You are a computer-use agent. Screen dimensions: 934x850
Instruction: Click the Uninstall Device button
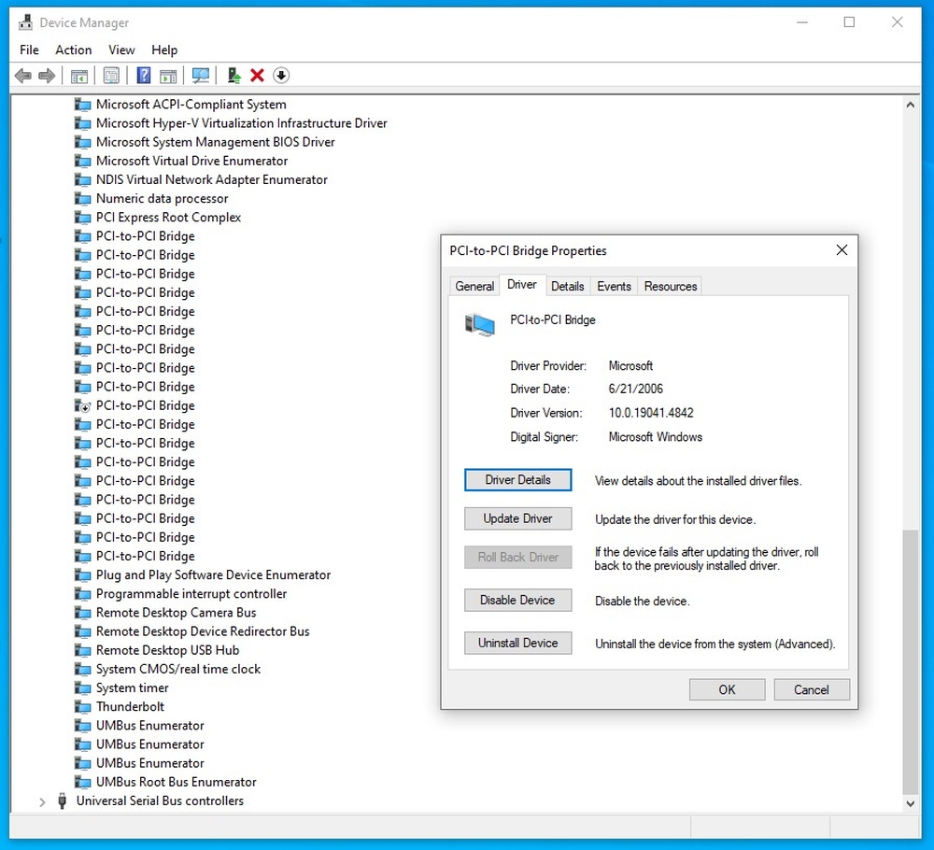517,643
